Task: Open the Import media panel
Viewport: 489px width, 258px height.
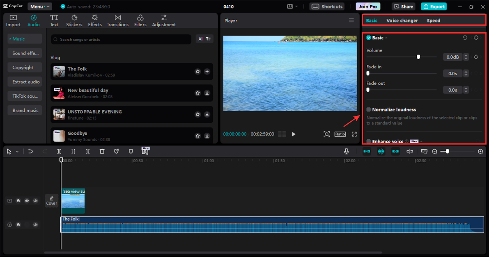Action: (x=13, y=21)
